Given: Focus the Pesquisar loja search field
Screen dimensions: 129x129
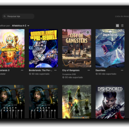Looking at the screenshot, I should coord(18,16).
